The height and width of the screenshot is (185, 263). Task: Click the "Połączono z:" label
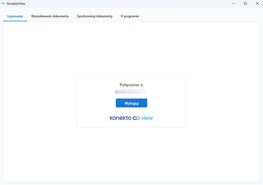click(131, 85)
